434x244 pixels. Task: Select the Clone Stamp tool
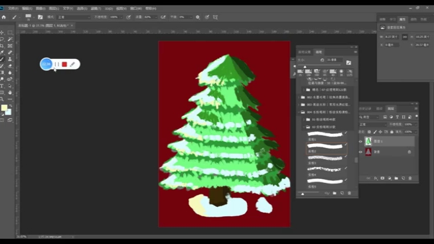point(10,59)
